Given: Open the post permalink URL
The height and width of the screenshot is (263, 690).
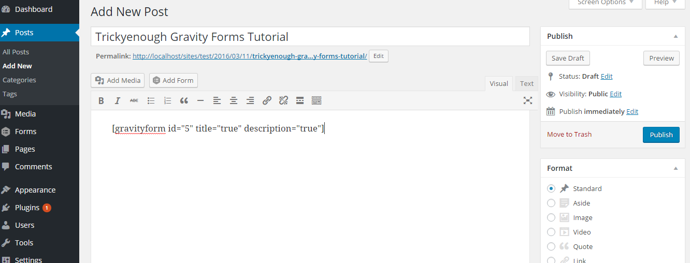Looking at the screenshot, I should point(250,56).
